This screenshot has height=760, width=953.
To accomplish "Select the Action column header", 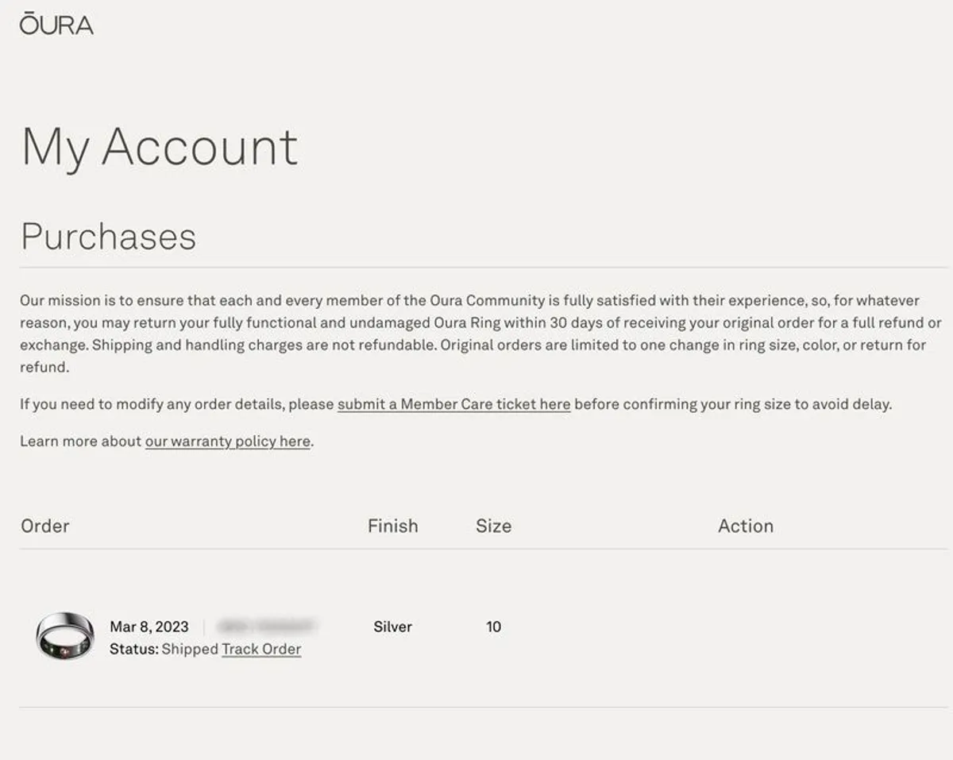I will (x=746, y=526).
